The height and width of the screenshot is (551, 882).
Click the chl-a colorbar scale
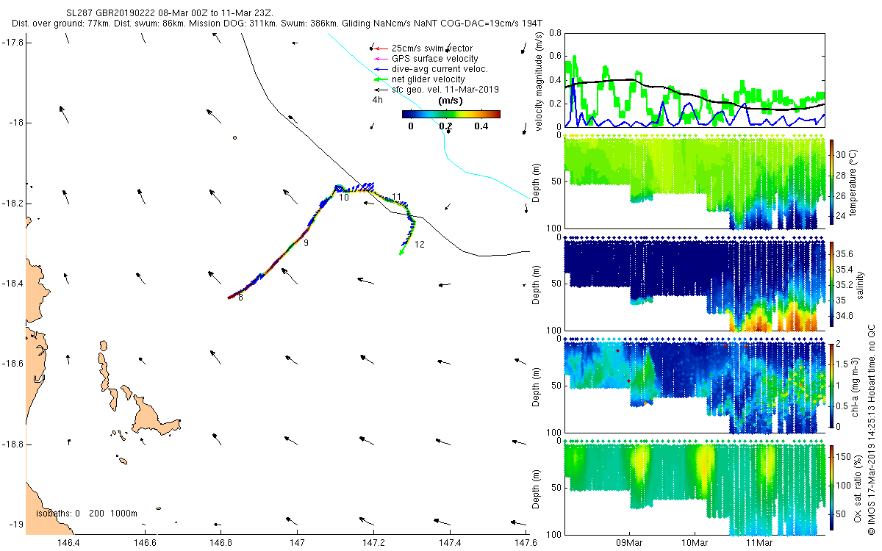click(x=832, y=385)
